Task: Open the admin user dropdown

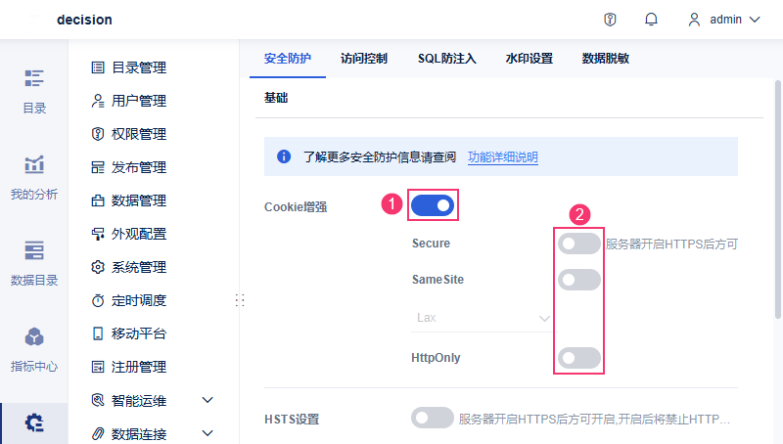Action: pos(724,20)
